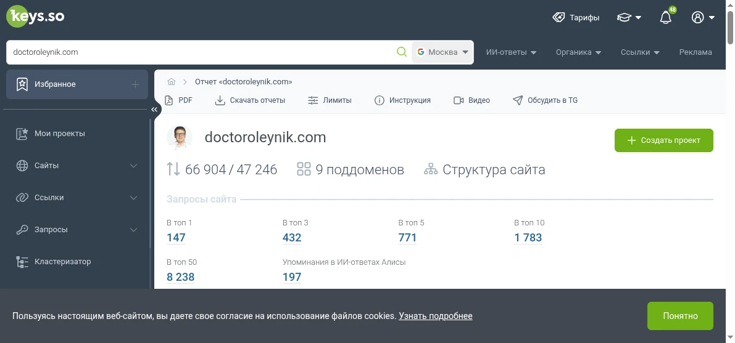This screenshot has height=343, width=735.
Task: Open В топ 50 value 8 238
Action: click(x=180, y=277)
